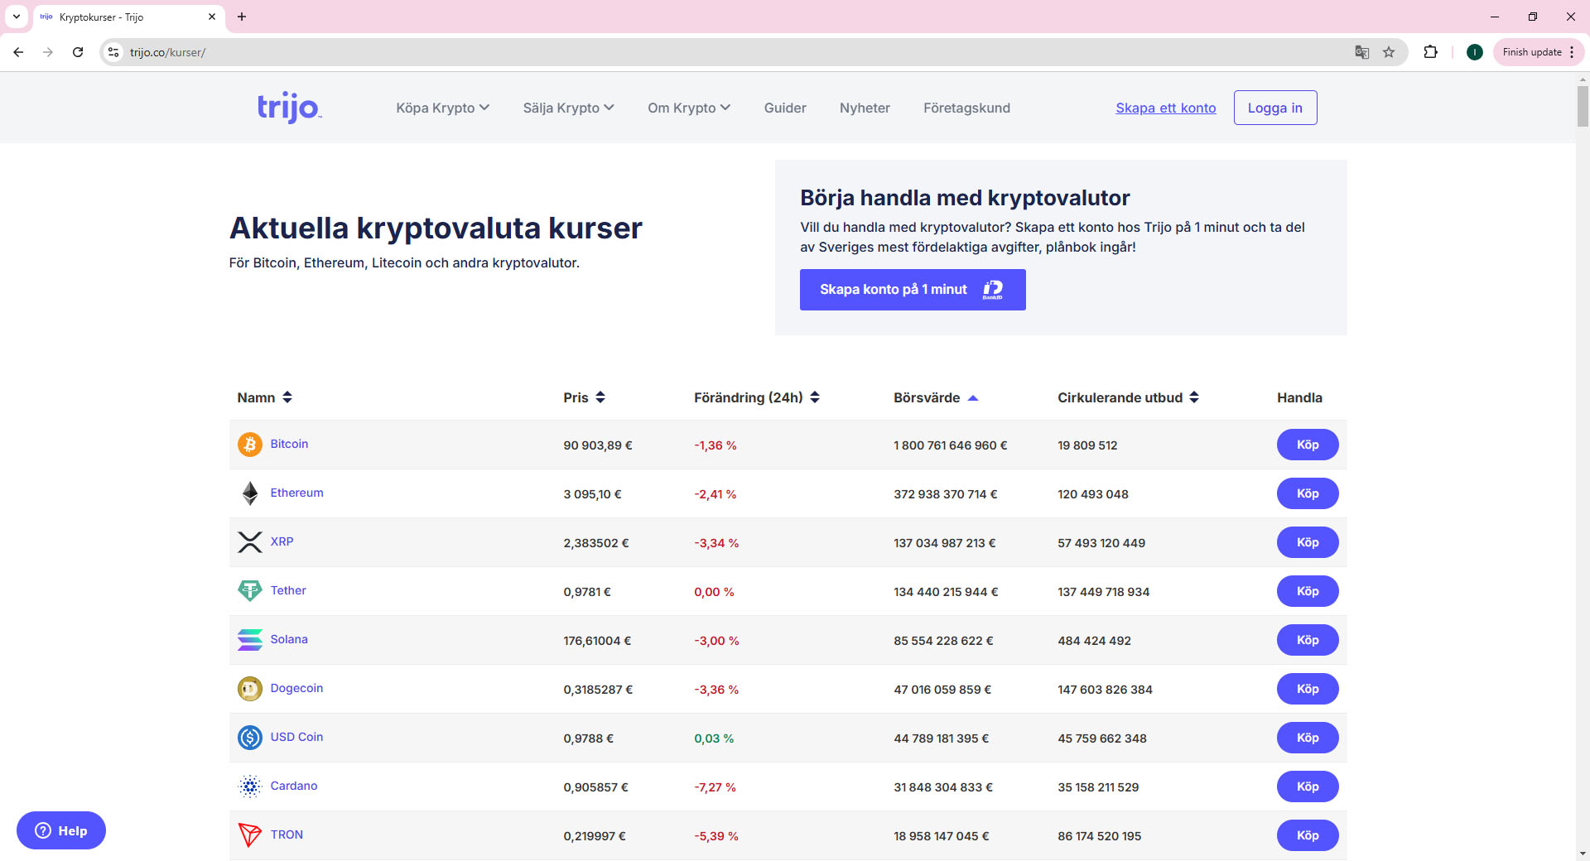Go to homepage via trijo logo

(289, 108)
